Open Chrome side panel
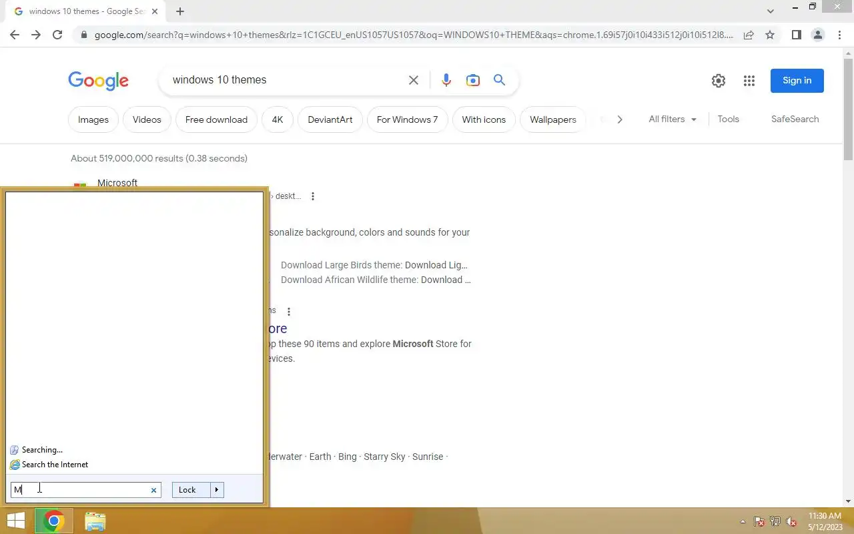The image size is (854, 534). tap(796, 35)
